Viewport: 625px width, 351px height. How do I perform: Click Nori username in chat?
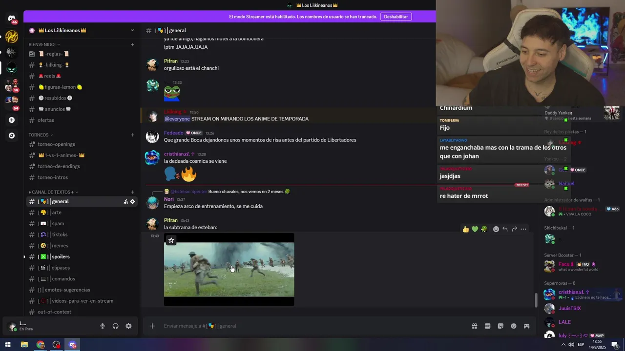tap(168, 199)
